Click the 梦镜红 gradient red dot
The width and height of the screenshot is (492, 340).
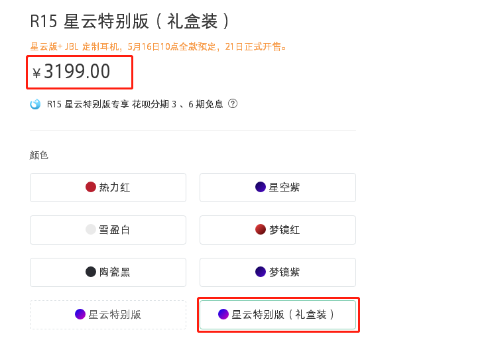click(261, 230)
